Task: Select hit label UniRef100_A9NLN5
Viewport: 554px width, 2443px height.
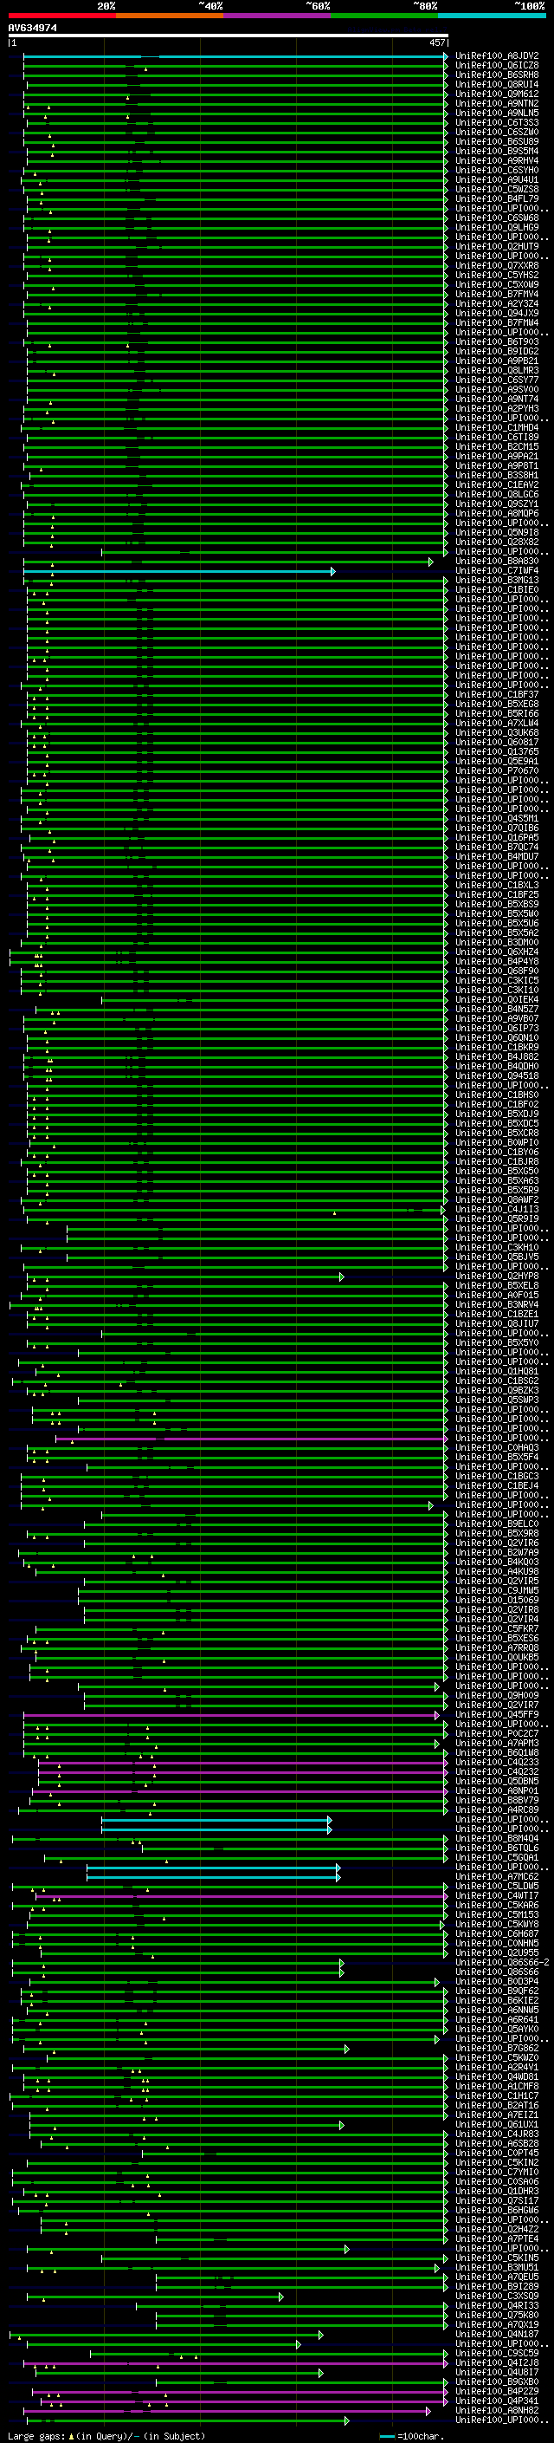Action: click(x=497, y=113)
